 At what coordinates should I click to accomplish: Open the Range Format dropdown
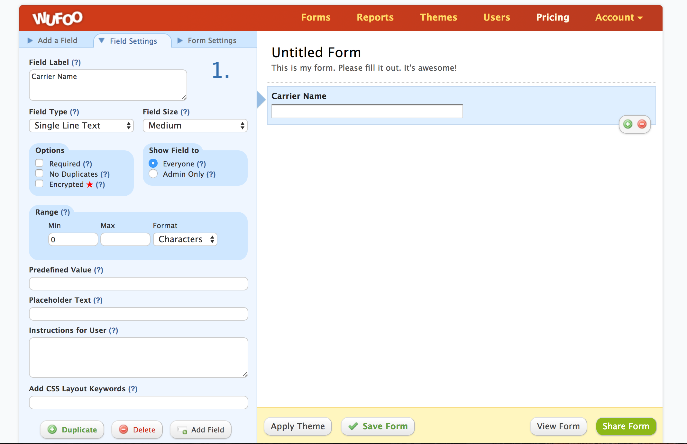[185, 239]
